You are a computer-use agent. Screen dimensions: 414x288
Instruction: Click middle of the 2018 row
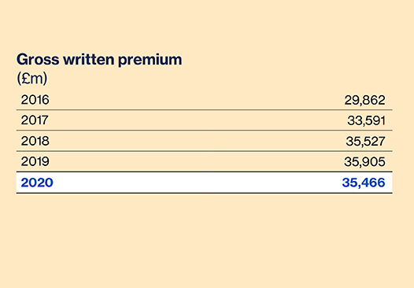pos(205,141)
